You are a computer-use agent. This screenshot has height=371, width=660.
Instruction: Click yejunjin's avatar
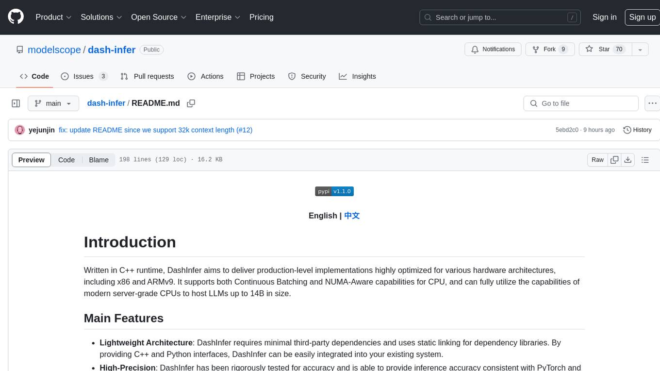pos(20,130)
